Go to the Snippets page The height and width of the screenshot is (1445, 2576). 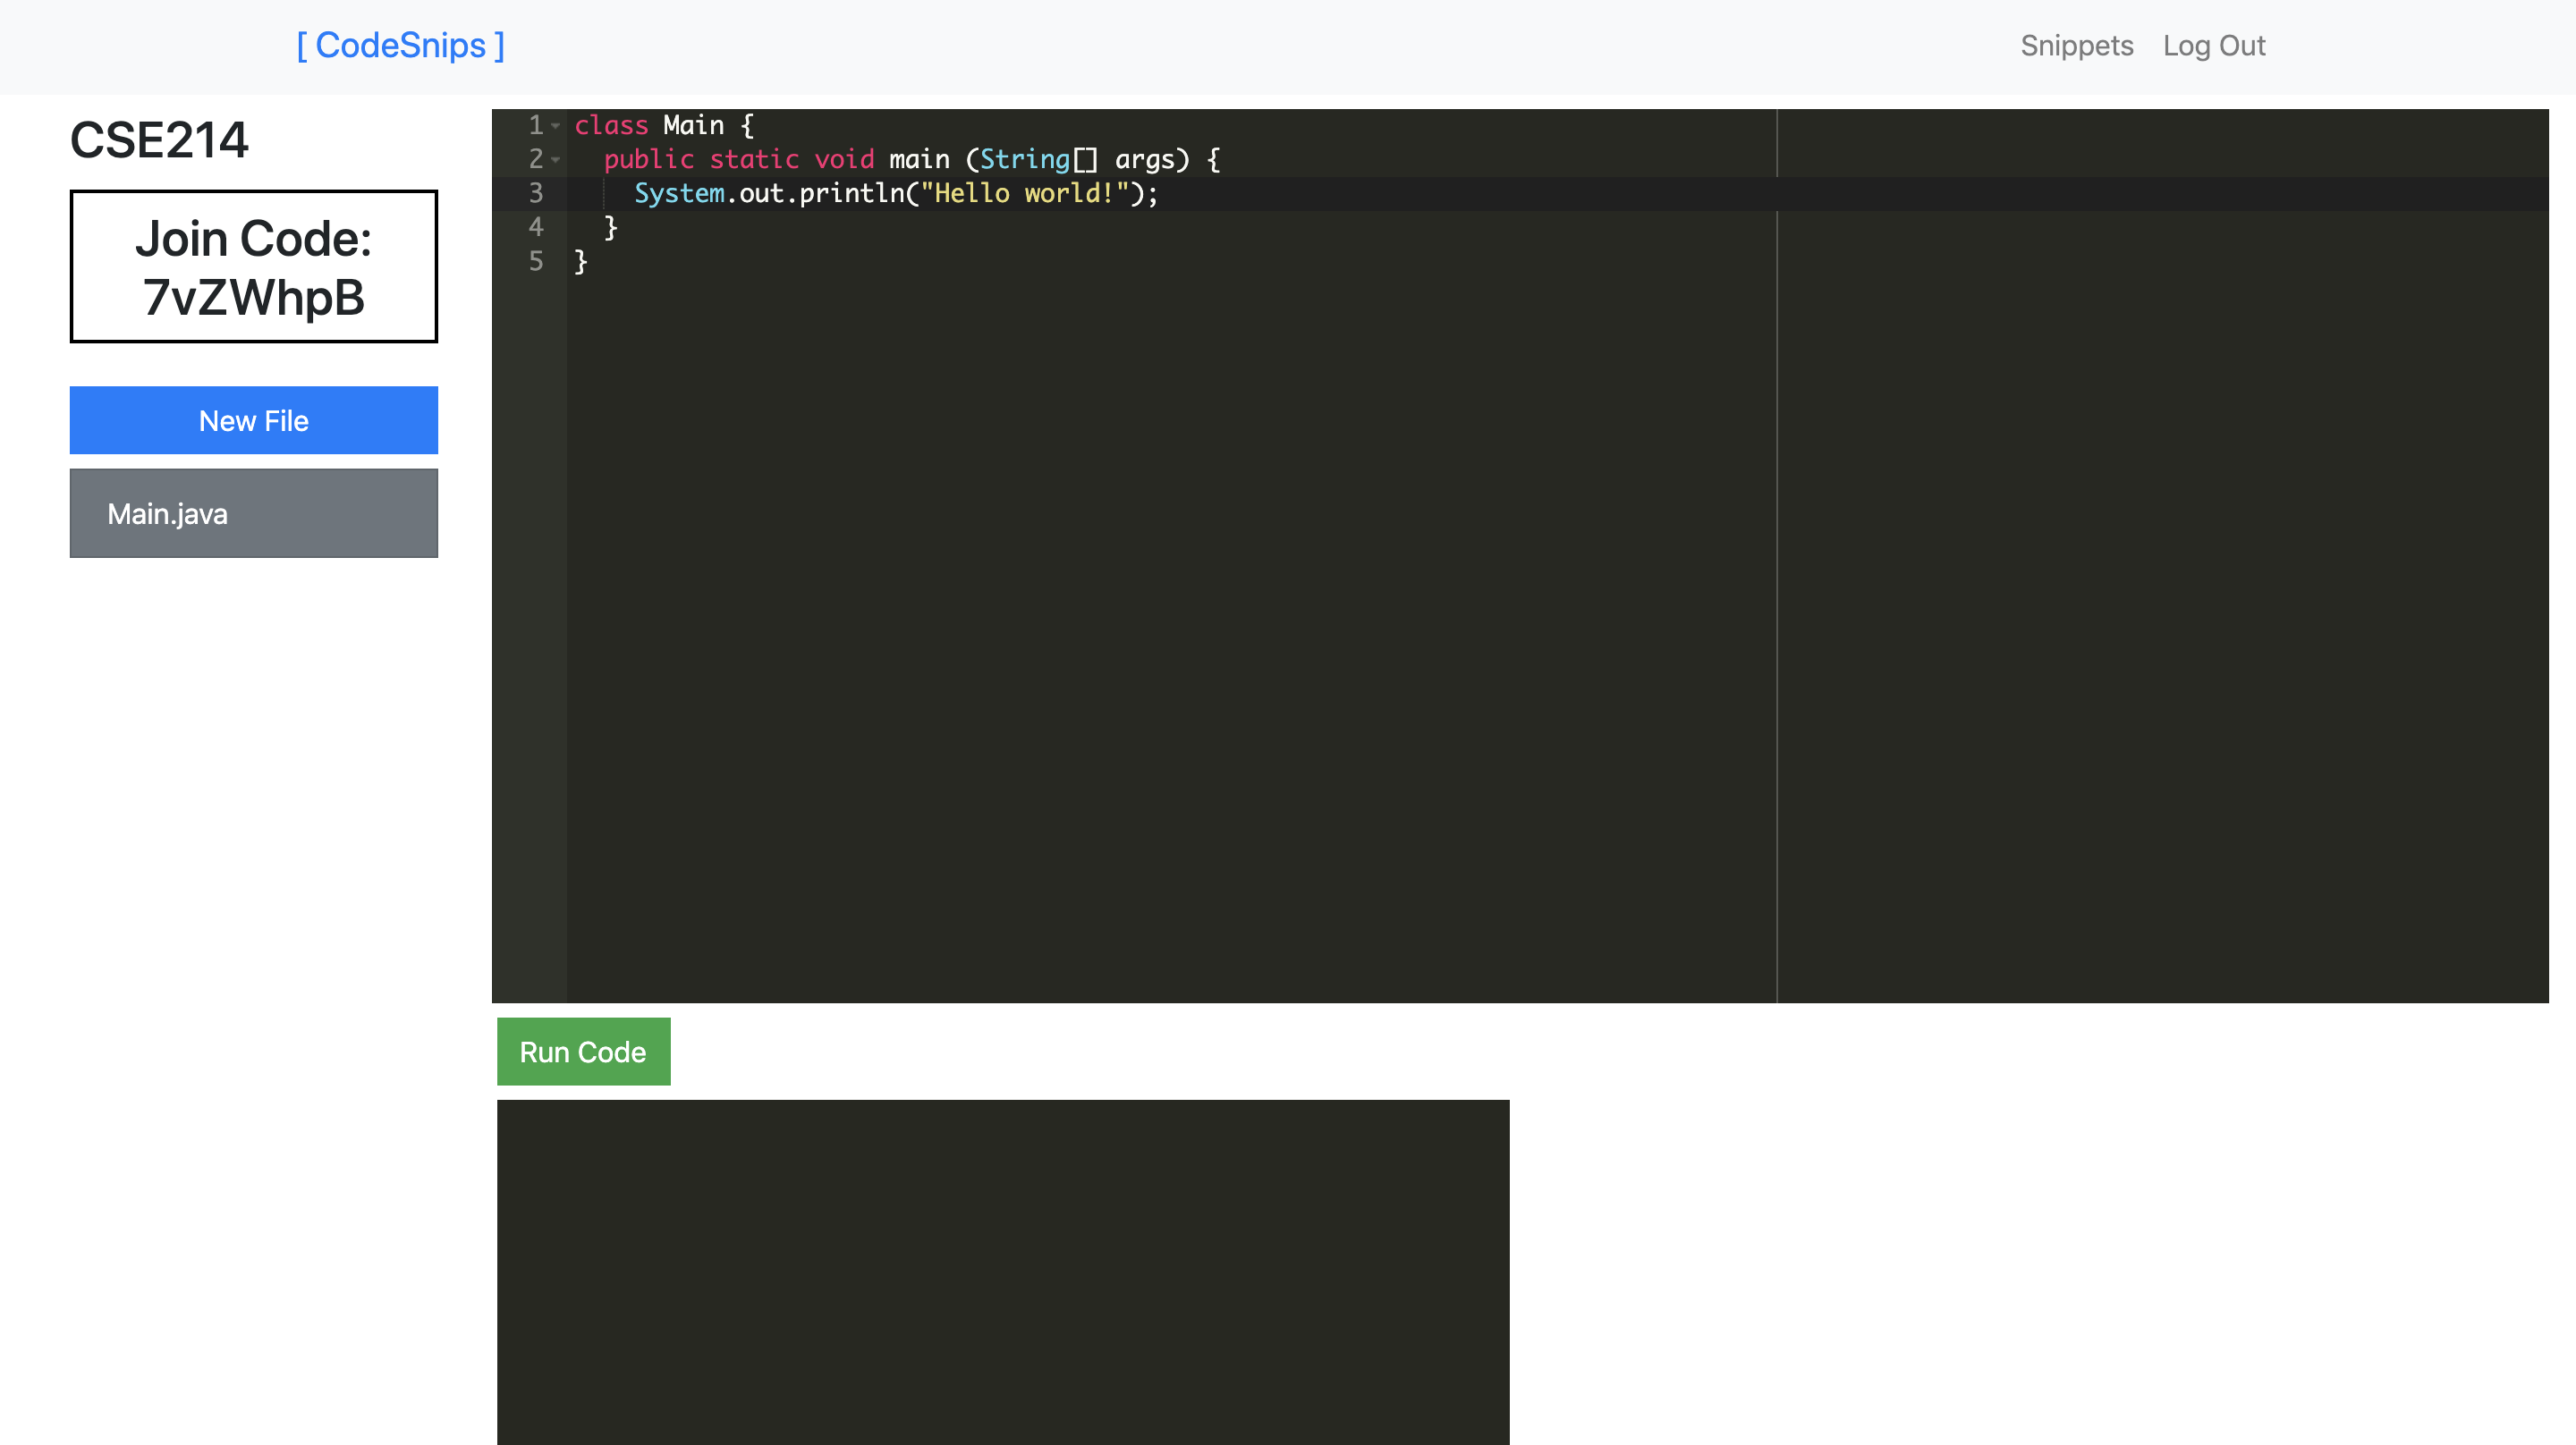tap(2076, 46)
